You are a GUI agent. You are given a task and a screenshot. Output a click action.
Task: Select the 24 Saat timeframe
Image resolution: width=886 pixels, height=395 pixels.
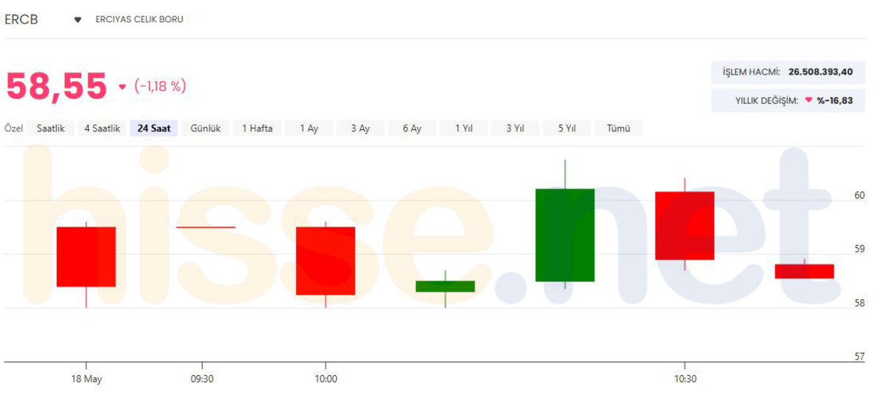tap(154, 128)
